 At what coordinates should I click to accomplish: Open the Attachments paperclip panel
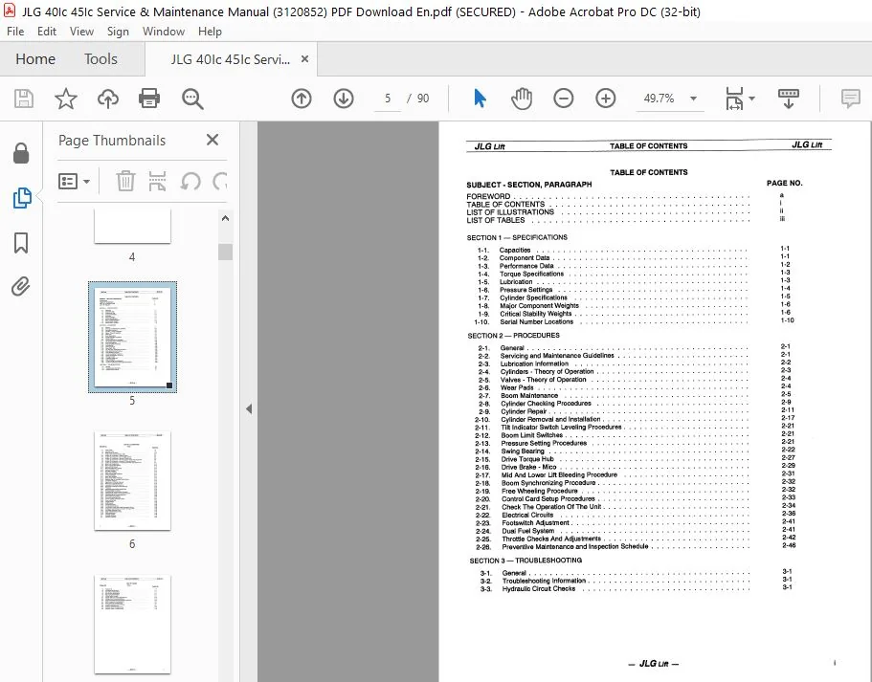20,287
